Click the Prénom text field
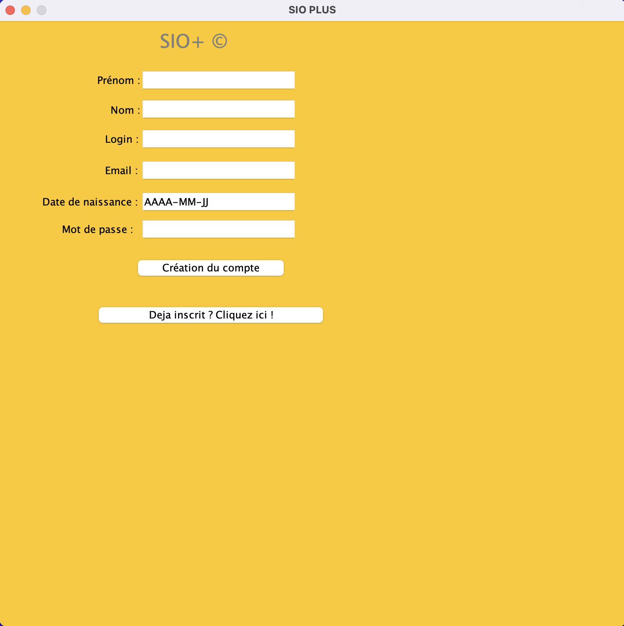The image size is (624, 626). click(x=218, y=80)
